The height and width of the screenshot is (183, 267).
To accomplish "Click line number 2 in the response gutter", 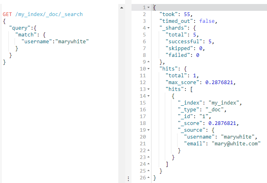I will click(x=144, y=14).
